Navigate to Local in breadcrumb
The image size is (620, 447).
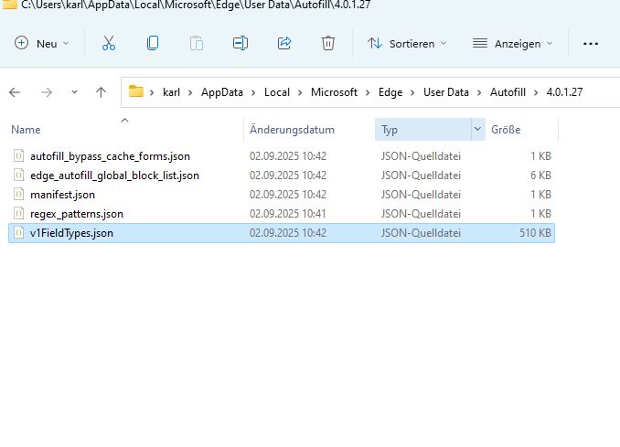(277, 92)
